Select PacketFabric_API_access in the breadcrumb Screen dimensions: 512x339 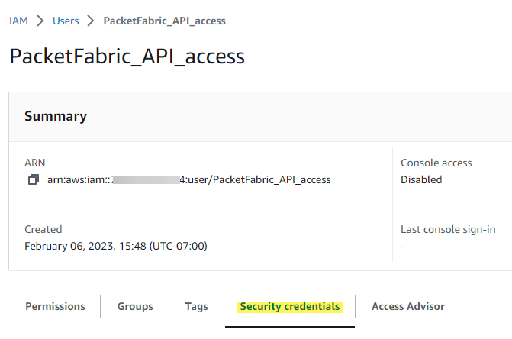[x=165, y=21]
